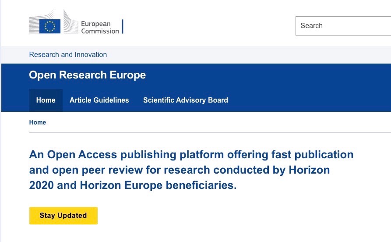
Task: Click the word Europe in site title
Action: pos(128,75)
